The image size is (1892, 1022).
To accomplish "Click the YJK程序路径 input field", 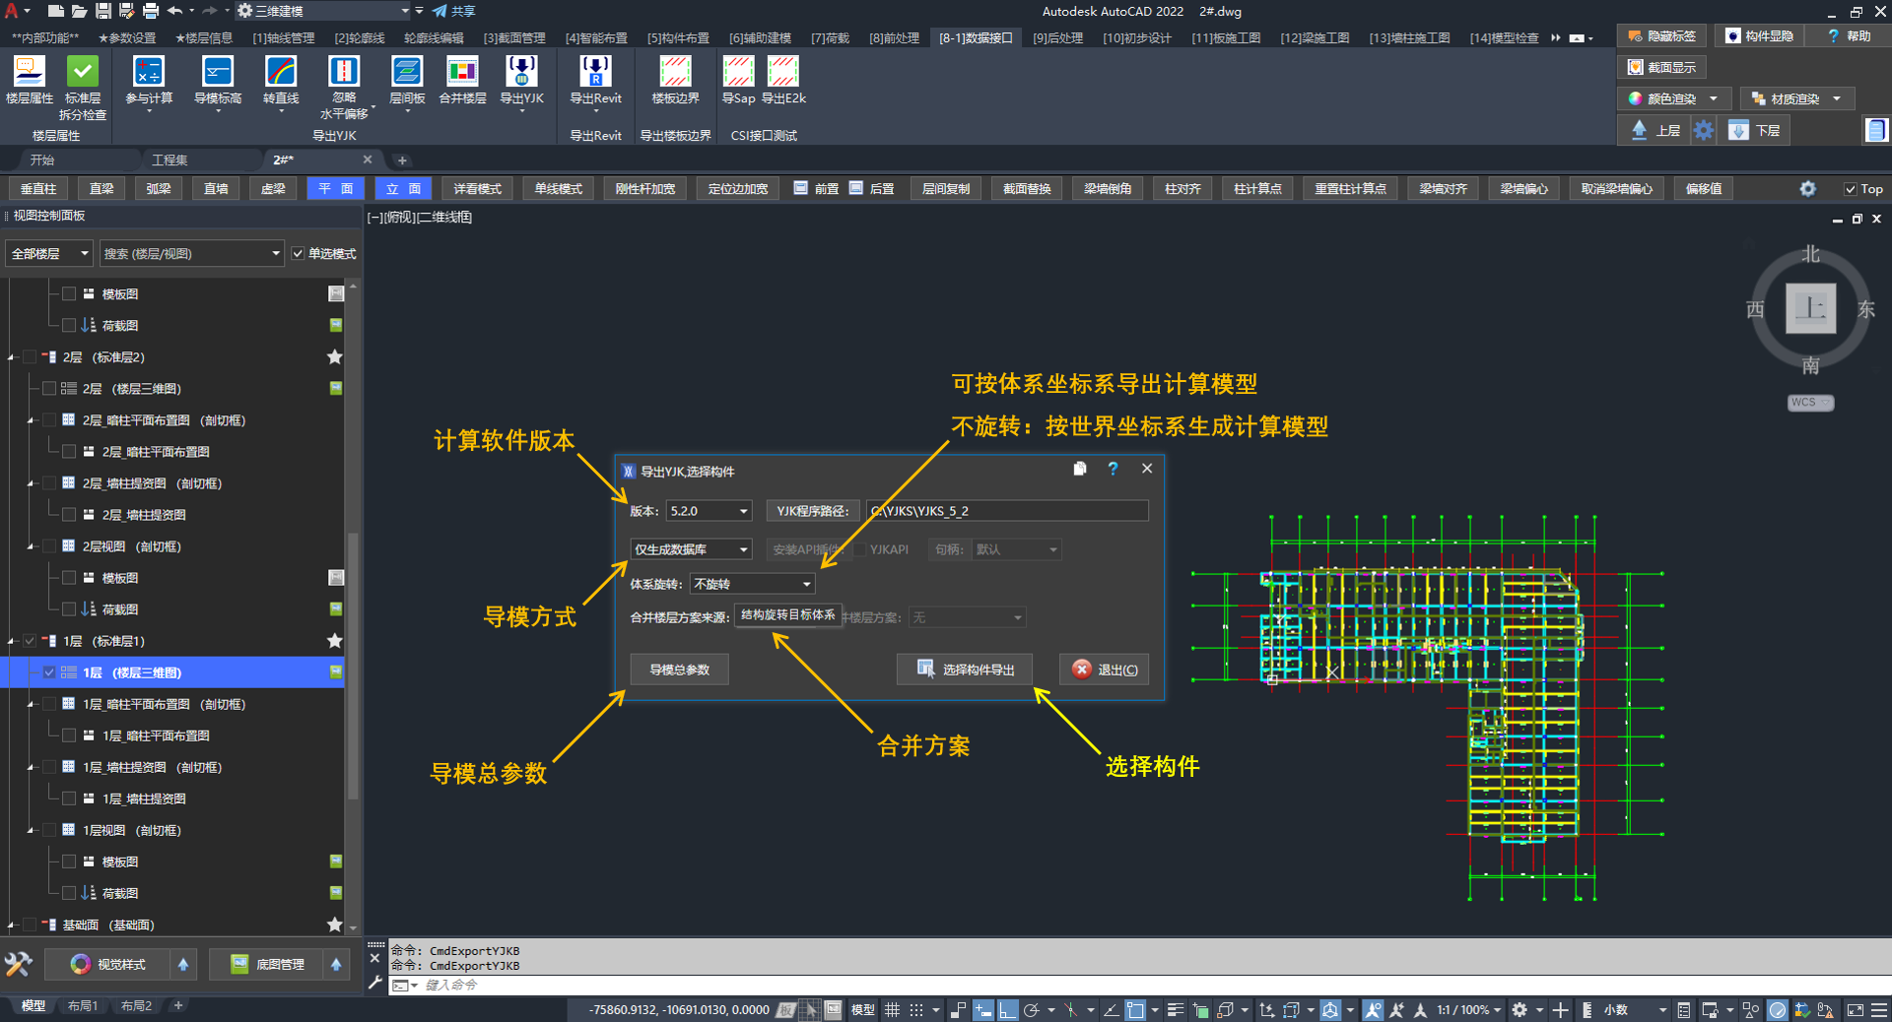I will 1007,511.
